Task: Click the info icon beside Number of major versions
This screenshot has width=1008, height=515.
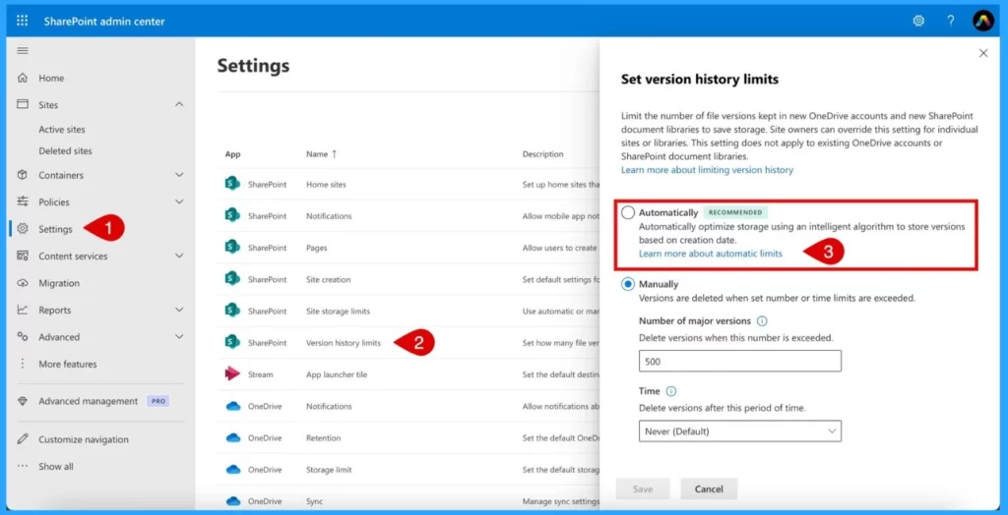Action: pyautogui.click(x=762, y=320)
